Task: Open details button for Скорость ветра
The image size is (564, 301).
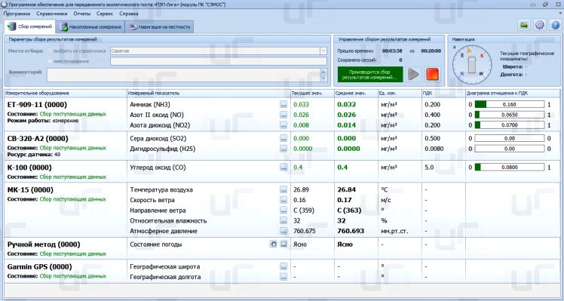Action: [x=284, y=200]
